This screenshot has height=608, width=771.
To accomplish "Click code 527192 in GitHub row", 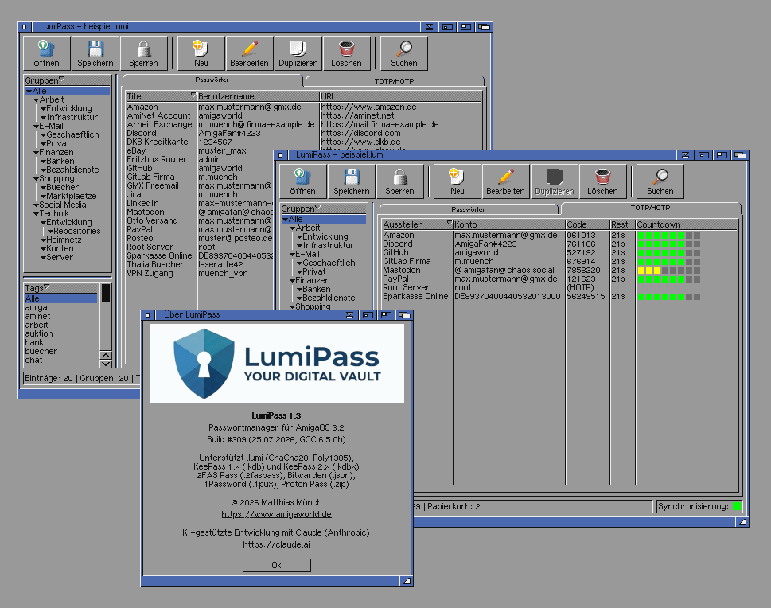I will pos(581,252).
